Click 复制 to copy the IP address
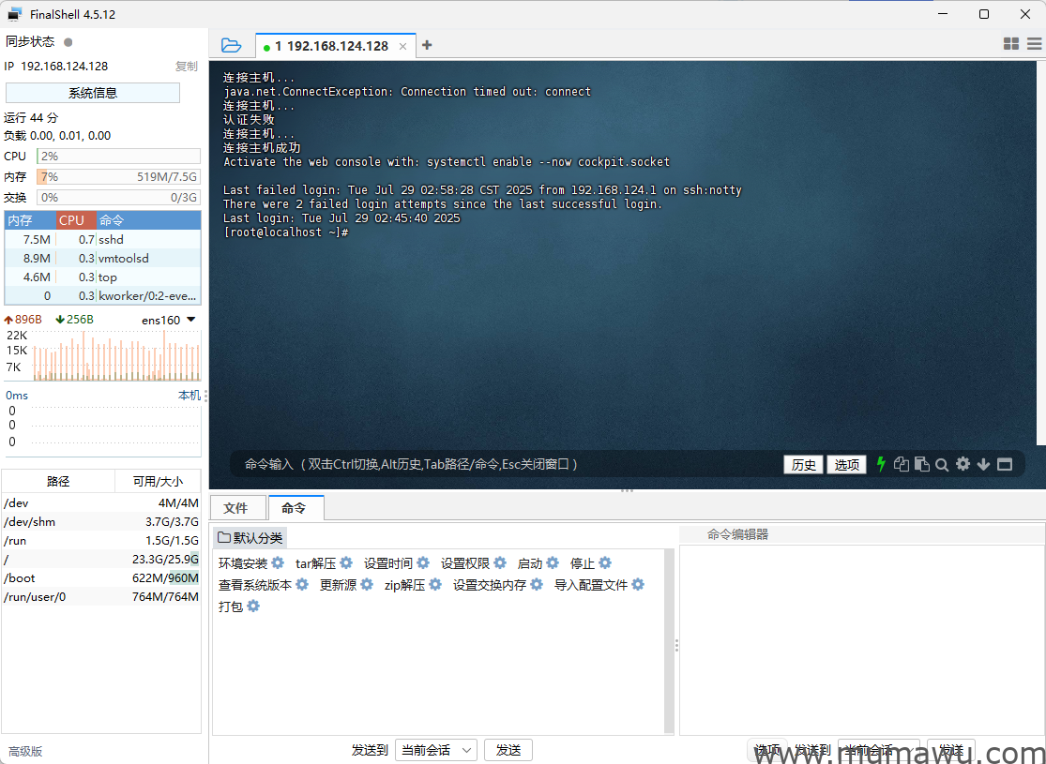The height and width of the screenshot is (764, 1046). point(186,66)
